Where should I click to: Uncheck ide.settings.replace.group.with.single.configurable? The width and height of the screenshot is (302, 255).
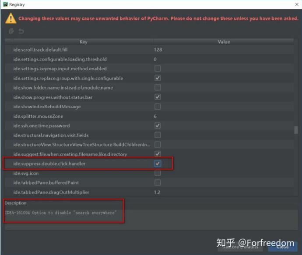tap(158, 78)
